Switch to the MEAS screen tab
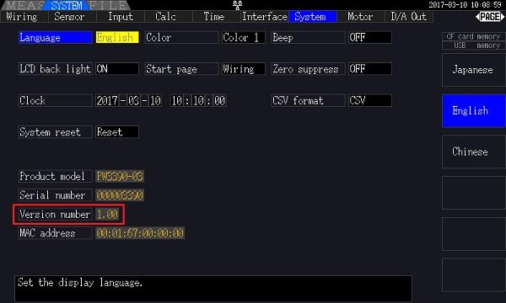 click(24, 6)
